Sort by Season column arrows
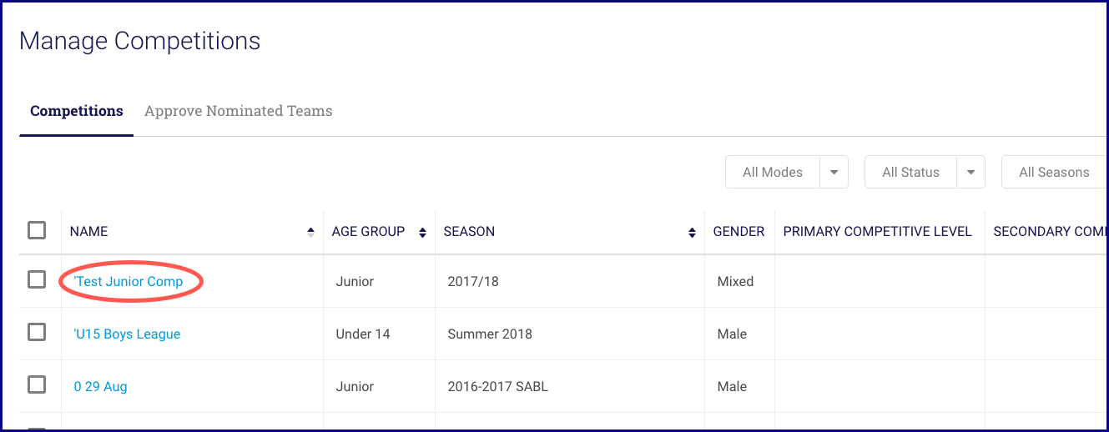 692,232
